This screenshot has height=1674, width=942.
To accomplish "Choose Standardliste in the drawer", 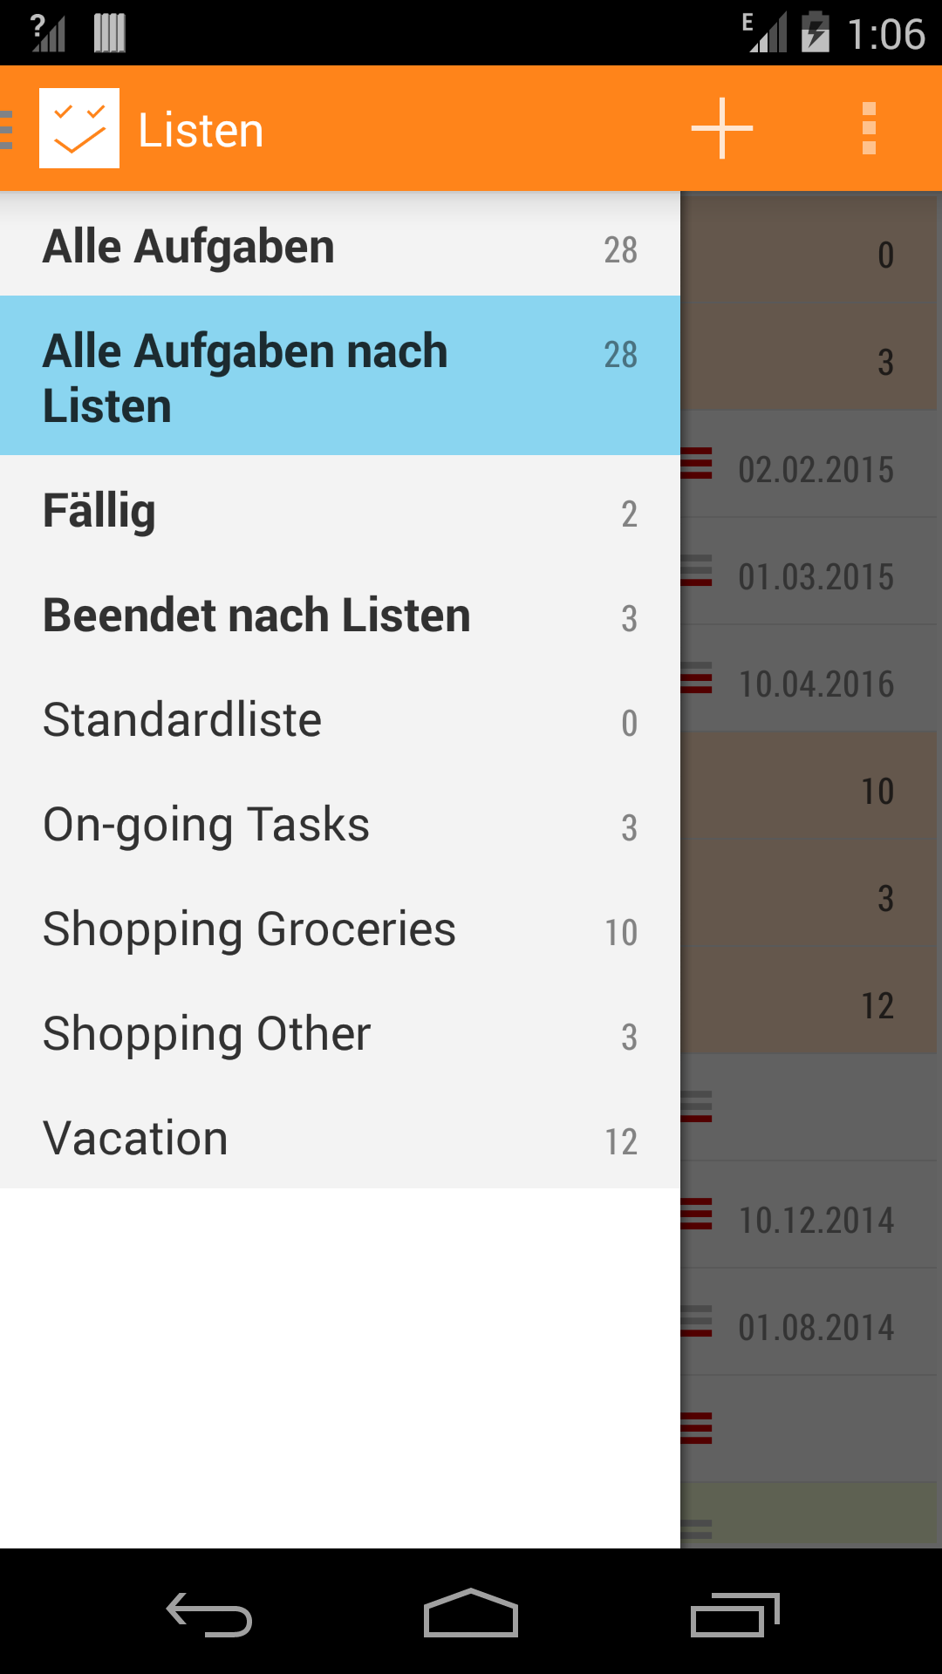I will point(340,718).
